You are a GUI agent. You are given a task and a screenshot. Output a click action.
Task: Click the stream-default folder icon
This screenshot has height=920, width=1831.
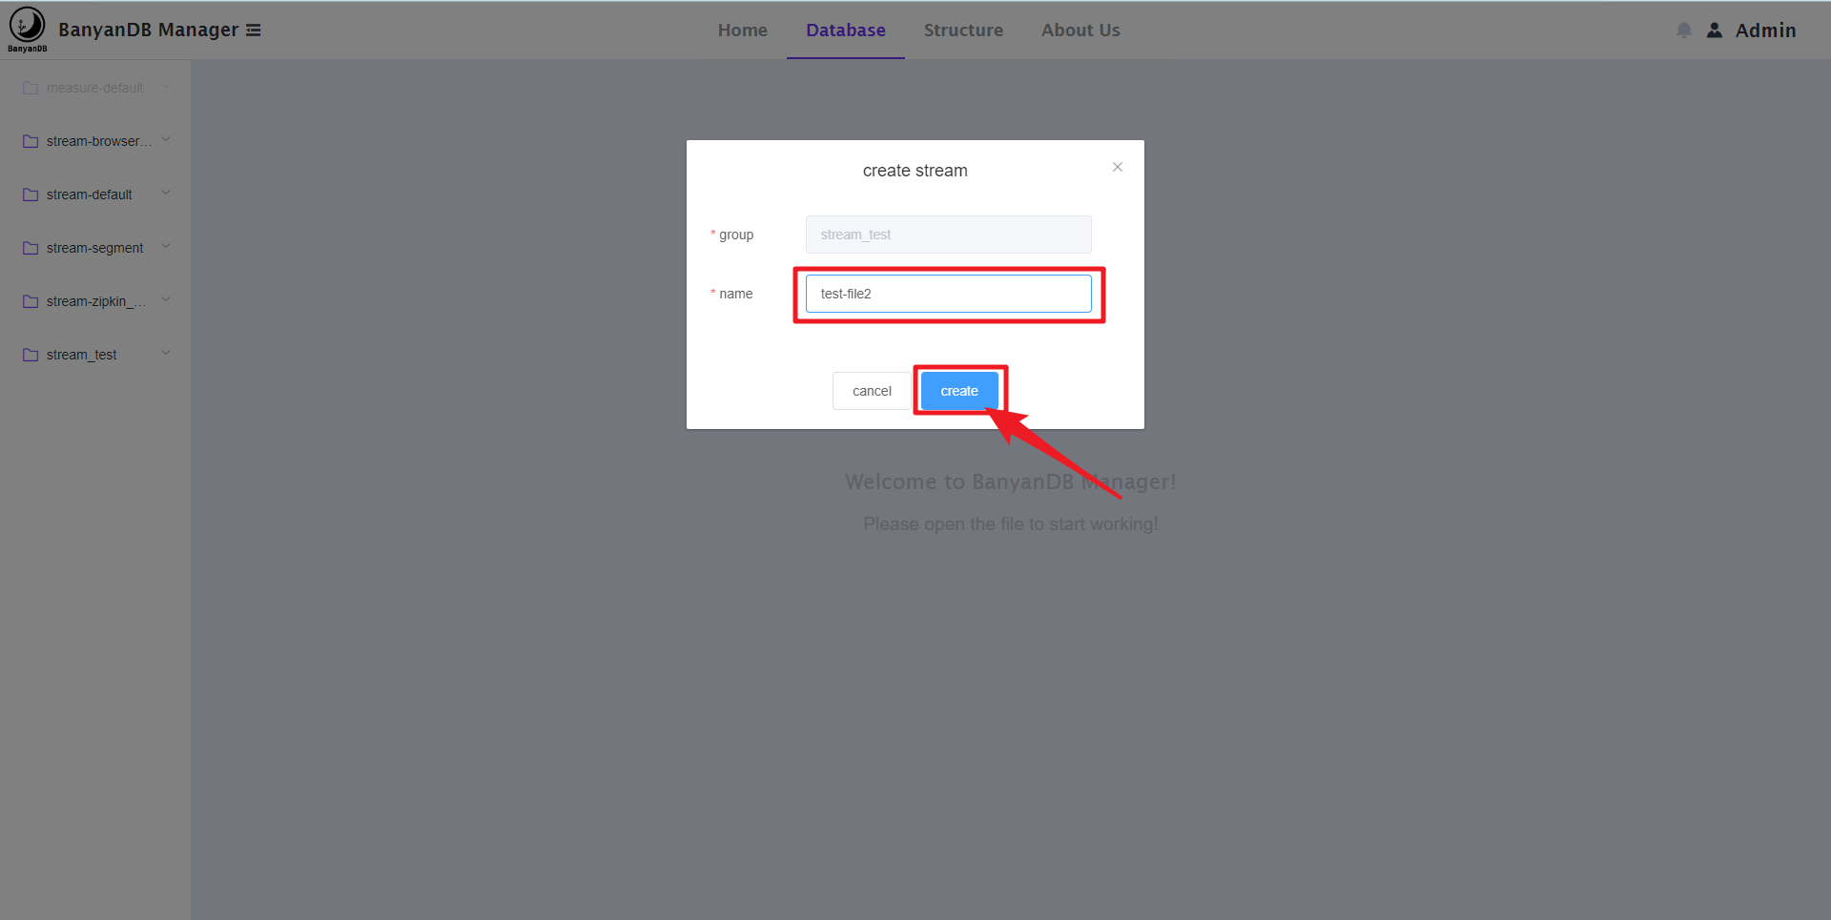(31, 194)
